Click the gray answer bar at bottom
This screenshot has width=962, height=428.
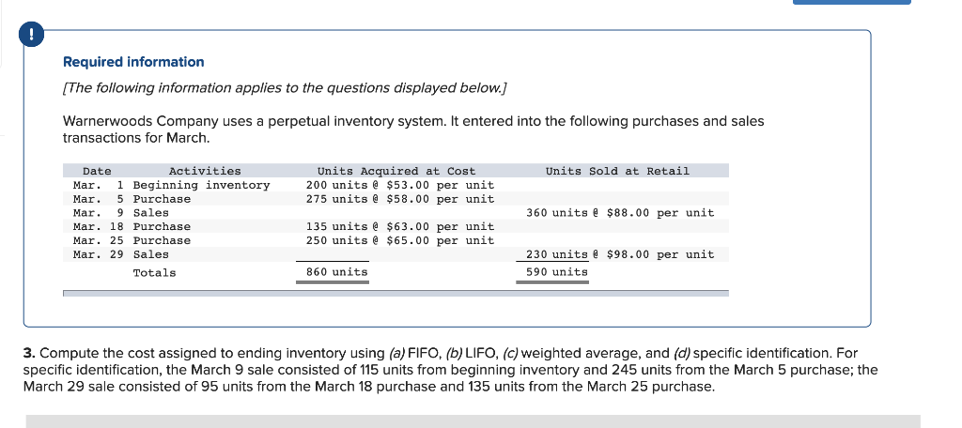click(x=473, y=421)
